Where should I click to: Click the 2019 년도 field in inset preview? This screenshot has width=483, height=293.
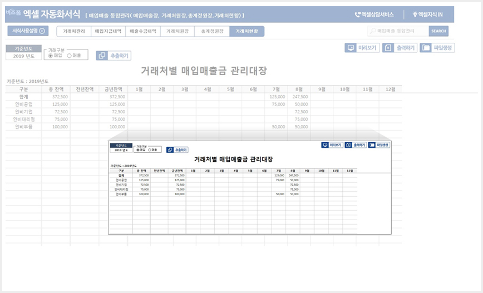(121, 150)
